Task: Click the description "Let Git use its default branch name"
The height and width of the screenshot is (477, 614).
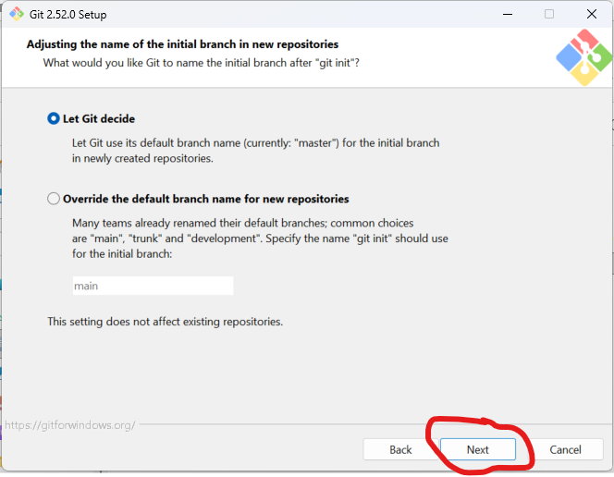Action: coord(256,151)
